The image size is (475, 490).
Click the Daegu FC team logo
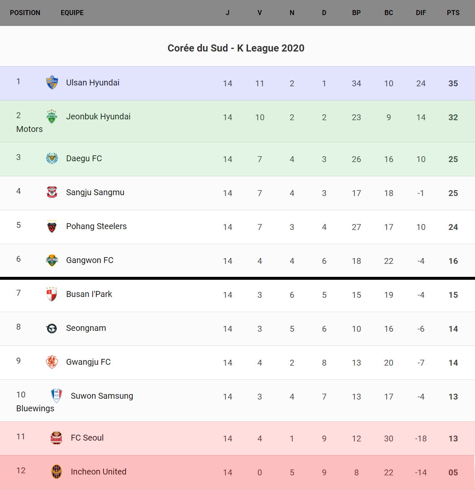pyautogui.click(x=52, y=158)
